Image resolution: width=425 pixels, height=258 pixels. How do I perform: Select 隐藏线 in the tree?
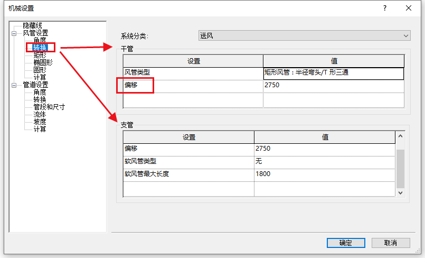[32, 25]
